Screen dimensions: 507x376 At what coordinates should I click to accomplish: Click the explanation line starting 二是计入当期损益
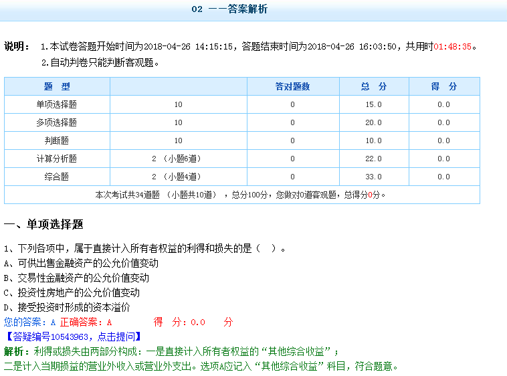coord(201,367)
